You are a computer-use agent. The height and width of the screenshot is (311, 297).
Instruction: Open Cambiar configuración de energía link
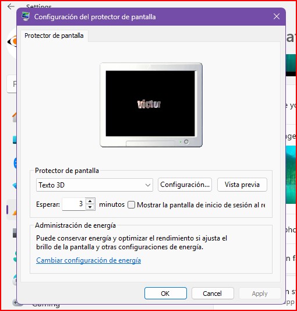tap(89, 260)
